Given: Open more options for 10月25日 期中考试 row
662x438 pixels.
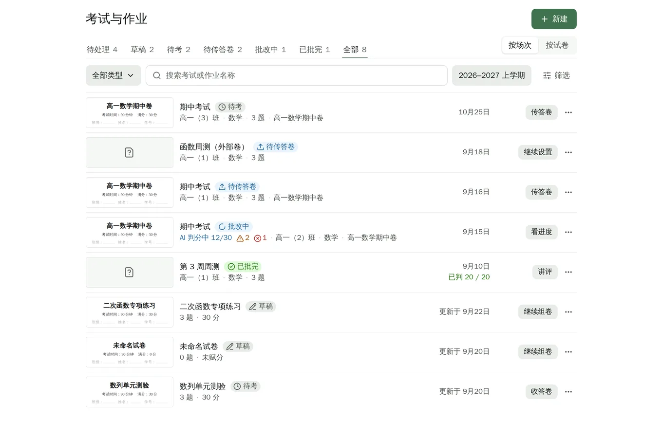Looking at the screenshot, I should point(568,112).
